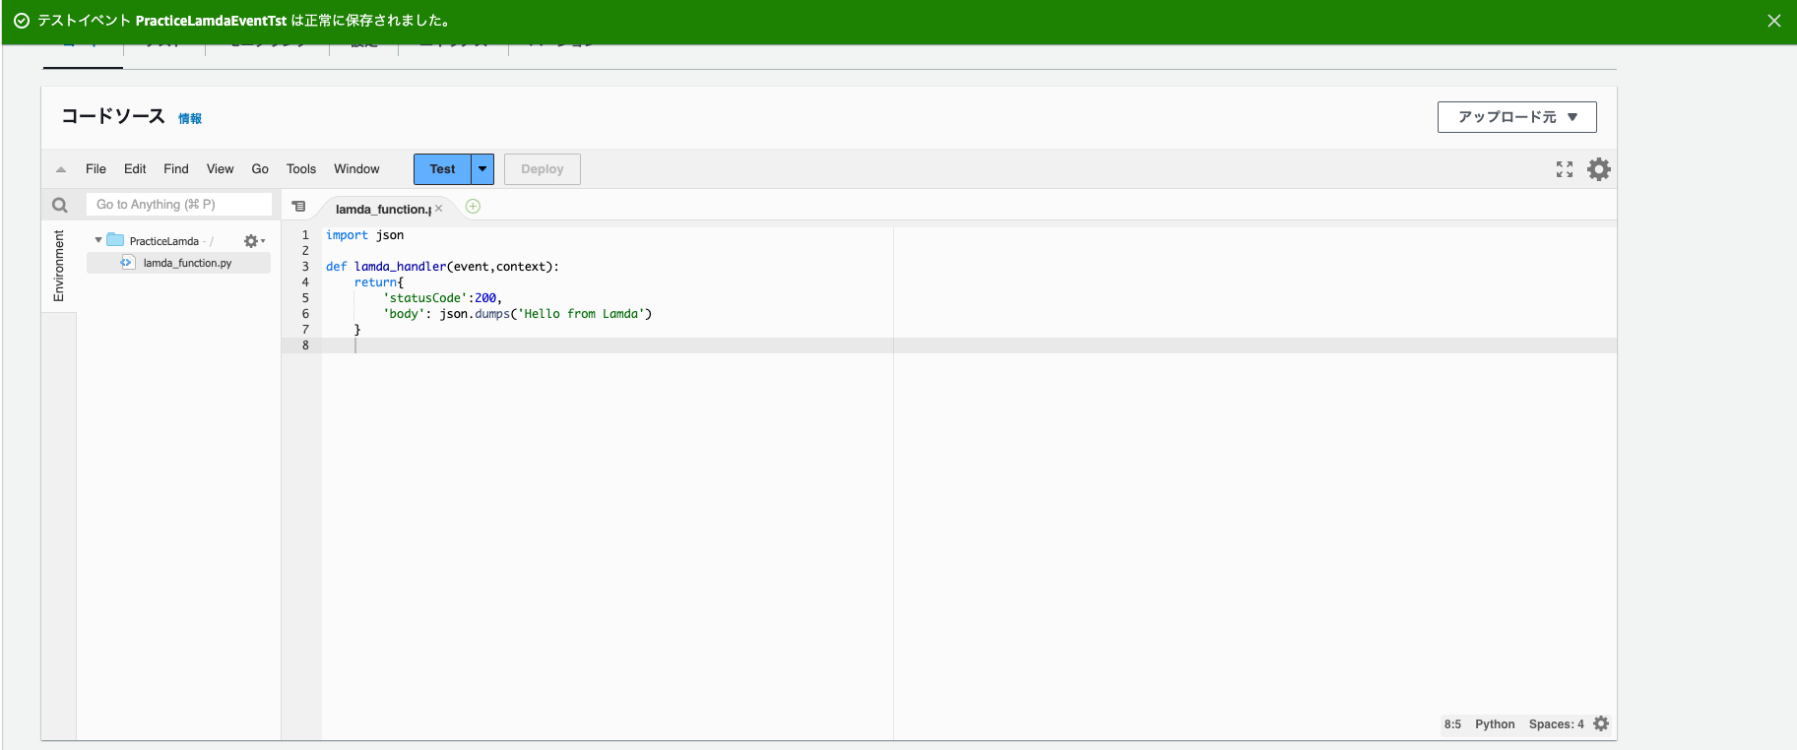
Task: Click the json.dumps('Hello from Lamda') line
Action: pyautogui.click(x=518, y=314)
